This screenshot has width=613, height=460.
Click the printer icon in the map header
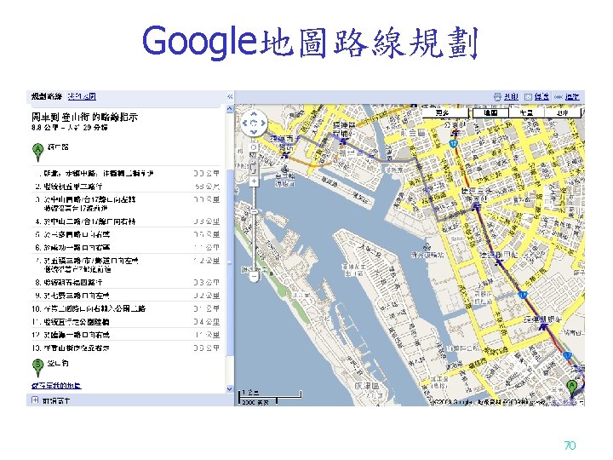point(497,96)
